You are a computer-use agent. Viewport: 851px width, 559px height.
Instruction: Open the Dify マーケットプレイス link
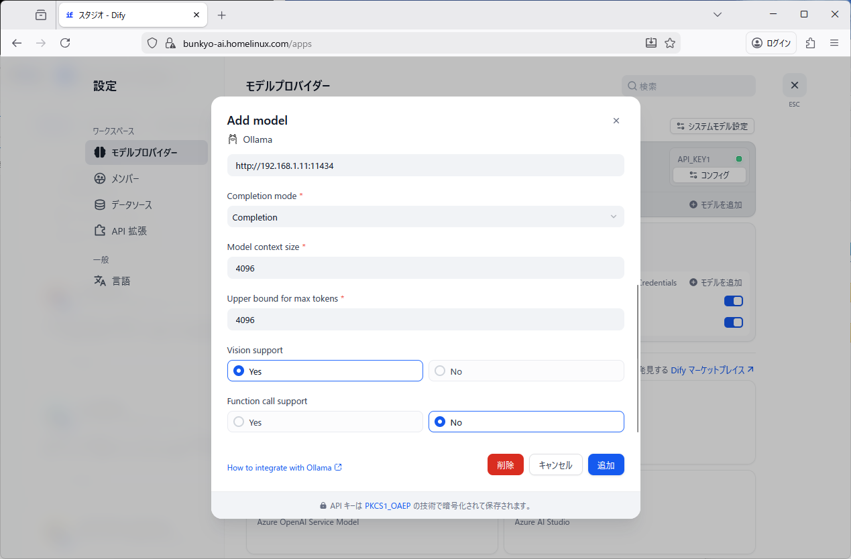[712, 369]
